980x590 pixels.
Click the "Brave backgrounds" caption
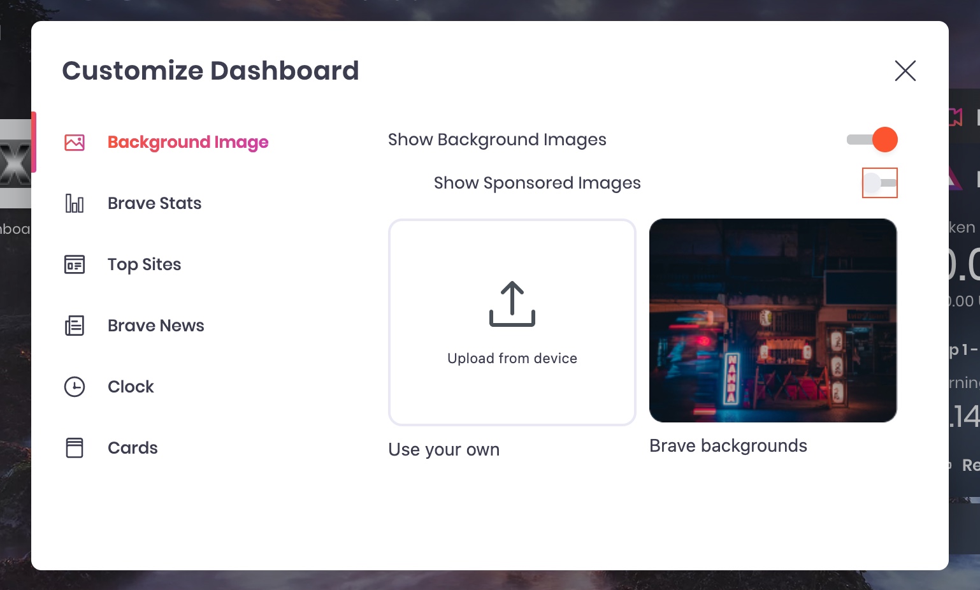coord(728,446)
